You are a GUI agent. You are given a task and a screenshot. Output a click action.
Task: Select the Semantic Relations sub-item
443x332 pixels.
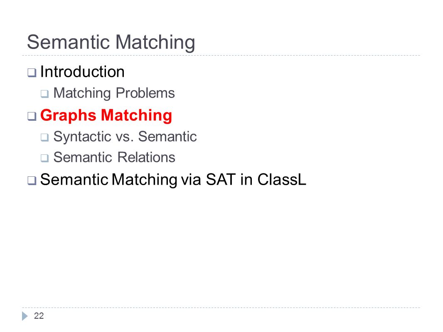click(x=114, y=157)
